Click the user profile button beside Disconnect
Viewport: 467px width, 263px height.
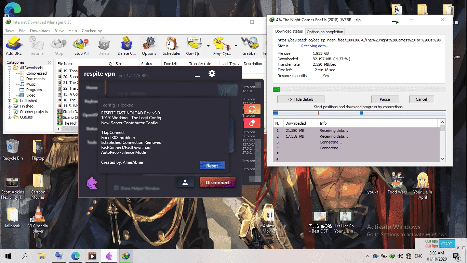coord(185,183)
